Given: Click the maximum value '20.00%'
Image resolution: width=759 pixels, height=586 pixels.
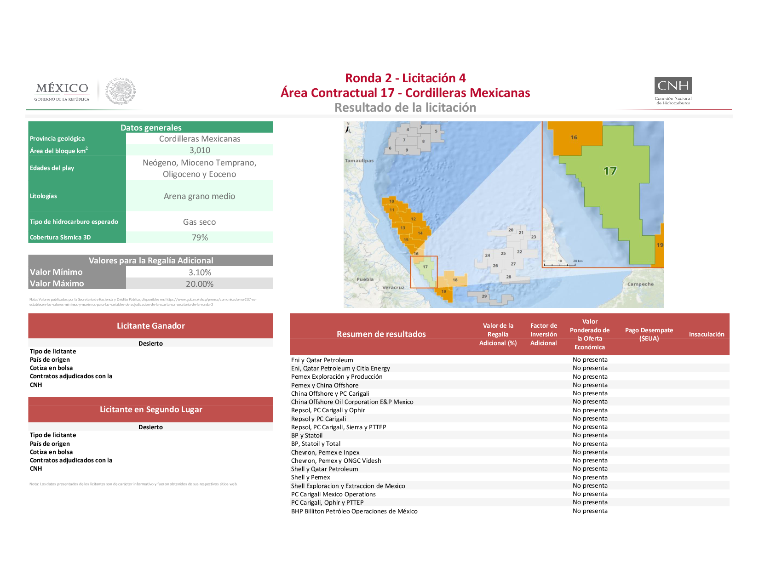Looking at the screenshot, I should point(200,284).
